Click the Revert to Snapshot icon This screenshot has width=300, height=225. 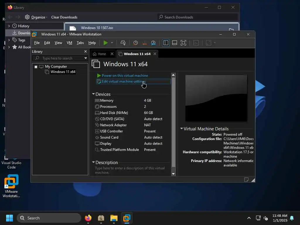tap(144, 43)
